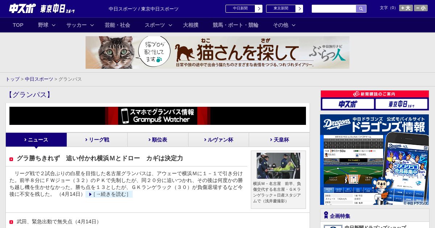435x228 pixels.
Task: Click 企画特集 ribbon icon
Action: [326, 215]
